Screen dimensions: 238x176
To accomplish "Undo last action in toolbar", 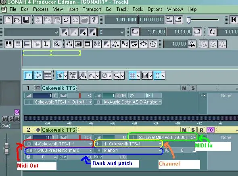I will (66, 20).
